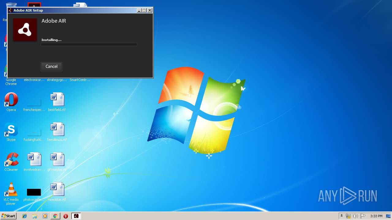Click the strategygo... file label
Image resolution: width=392 pixels, height=220 pixels.
(57, 80)
